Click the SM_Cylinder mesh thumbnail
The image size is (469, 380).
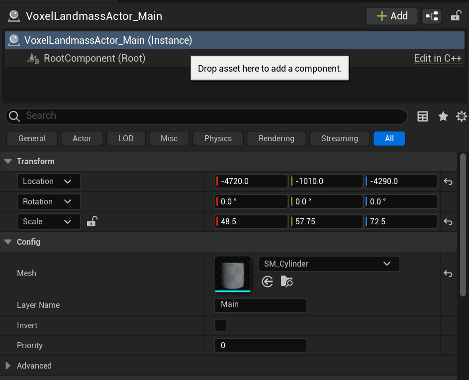click(232, 274)
